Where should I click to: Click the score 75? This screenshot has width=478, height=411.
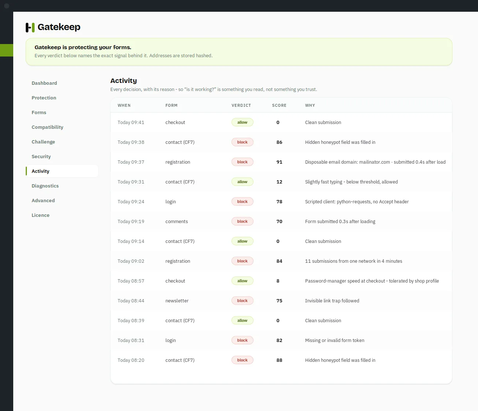(279, 301)
